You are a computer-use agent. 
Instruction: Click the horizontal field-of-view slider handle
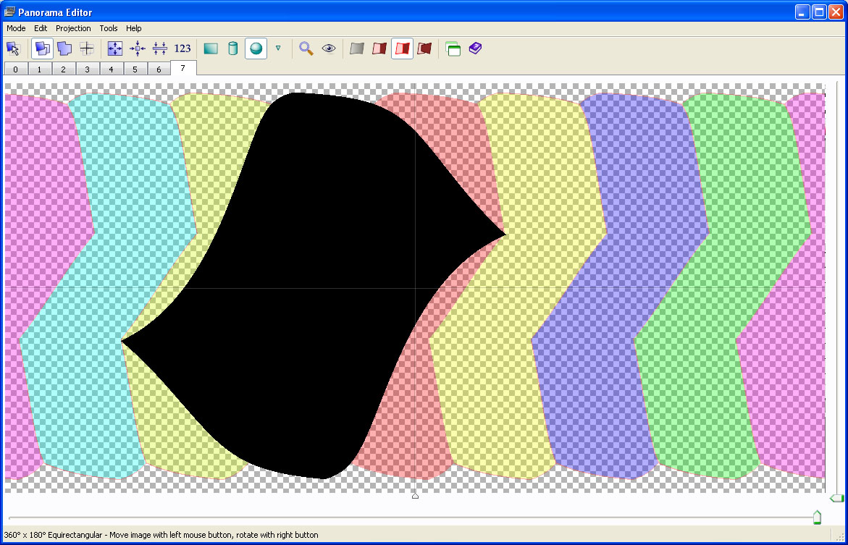(817, 517)
